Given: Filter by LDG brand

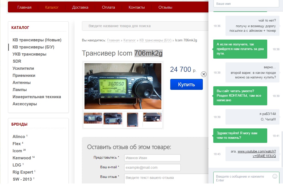Looking at the screenshot, I should [x=17, y=165].
